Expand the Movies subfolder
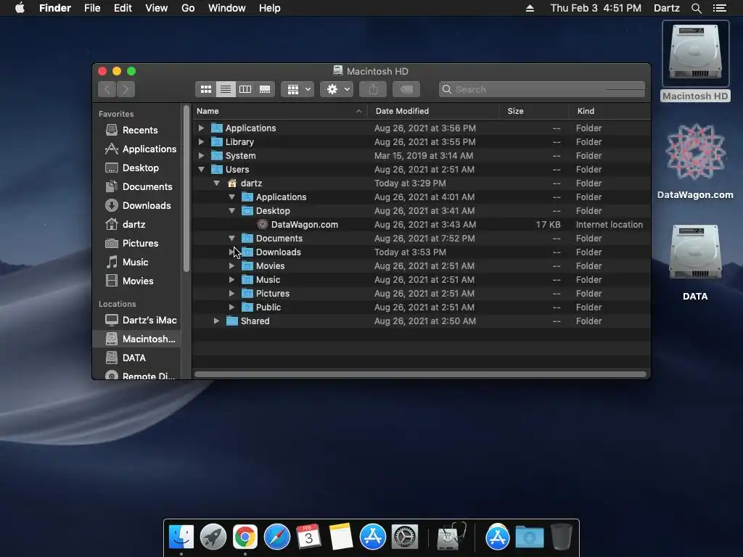This screenshot has width=743, height=557. point(231,265)
